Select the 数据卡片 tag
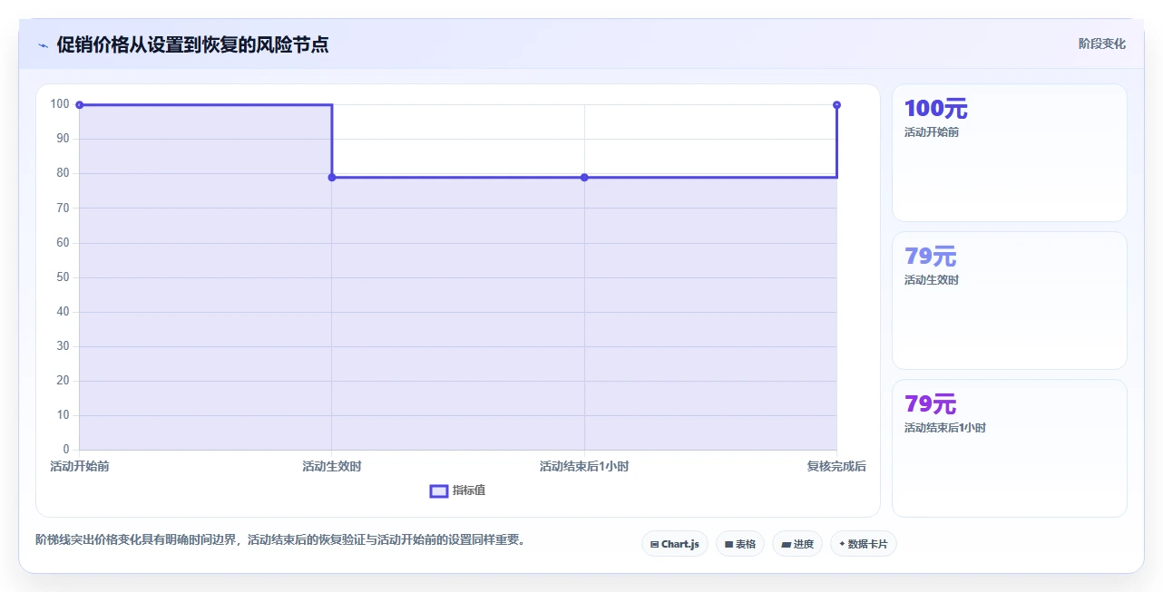Viewport: 1163px width, 592px height. coord(863,544)
